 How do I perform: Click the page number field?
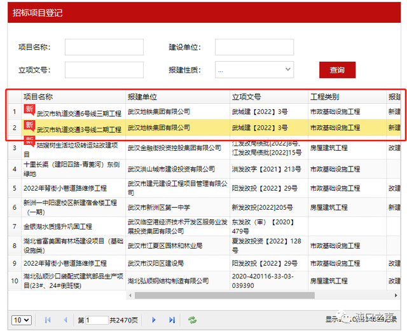[97, 320]
